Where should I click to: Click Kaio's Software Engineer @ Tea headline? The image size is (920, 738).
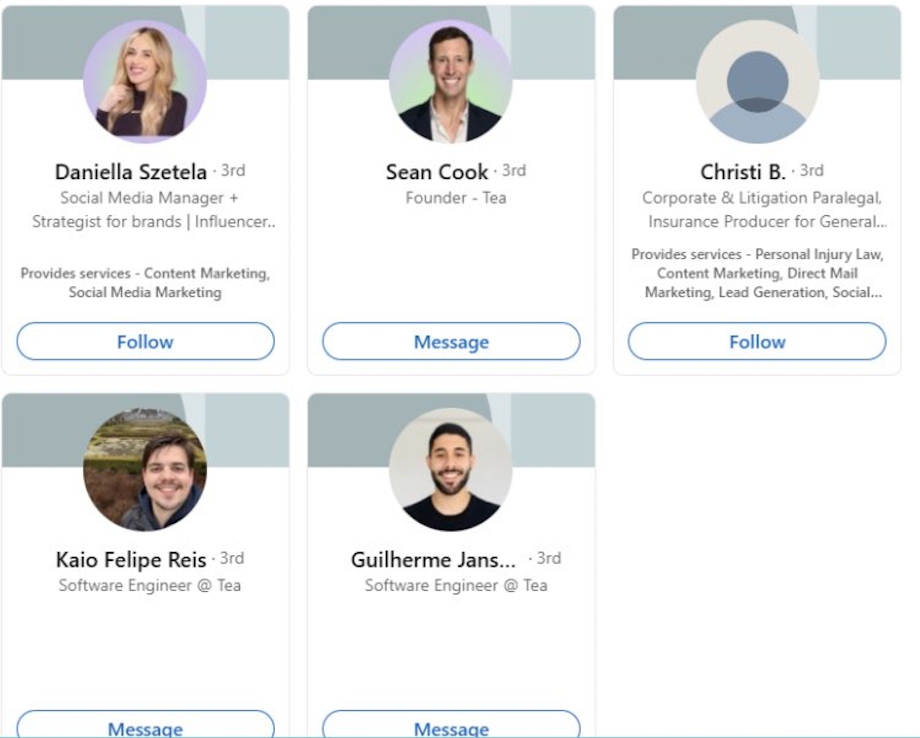click(150, 585)
